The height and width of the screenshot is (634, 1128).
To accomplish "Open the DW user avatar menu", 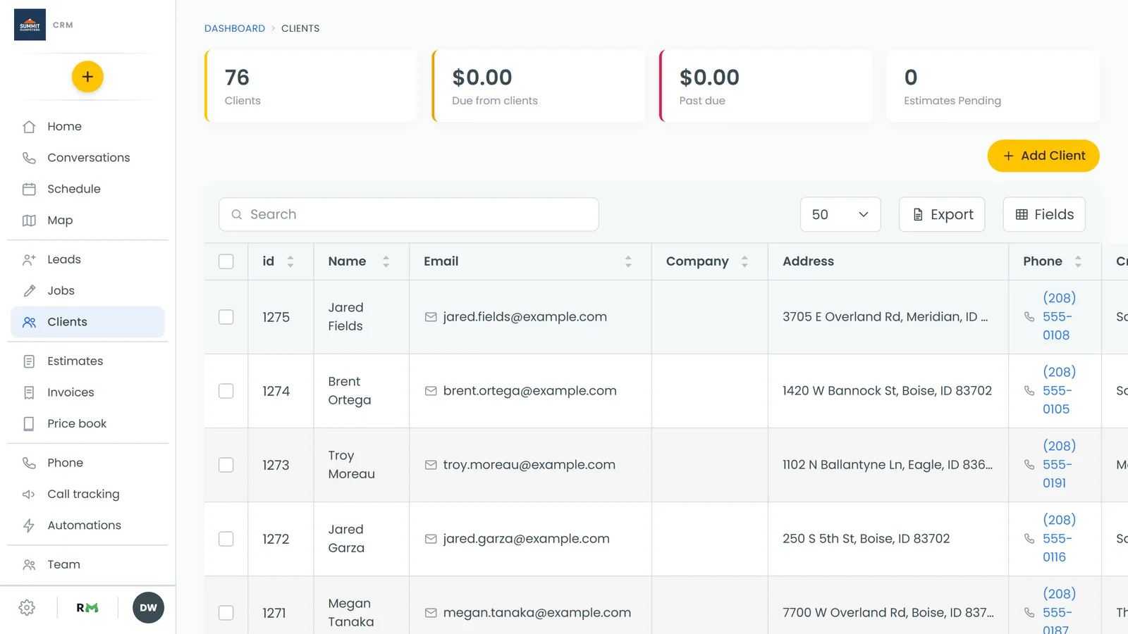I will [x=148, y=608].
